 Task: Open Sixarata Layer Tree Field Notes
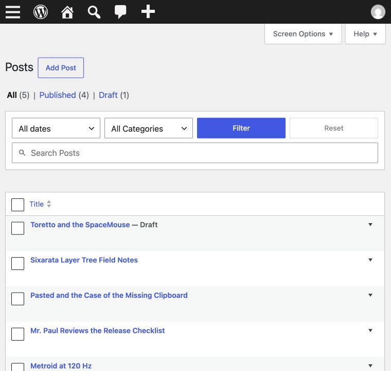tap(84, 260)
